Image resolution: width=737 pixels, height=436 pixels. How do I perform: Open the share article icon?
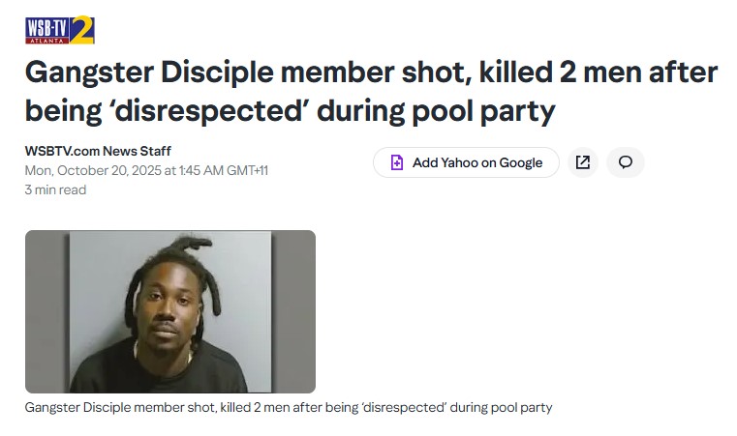click(582, 162)
